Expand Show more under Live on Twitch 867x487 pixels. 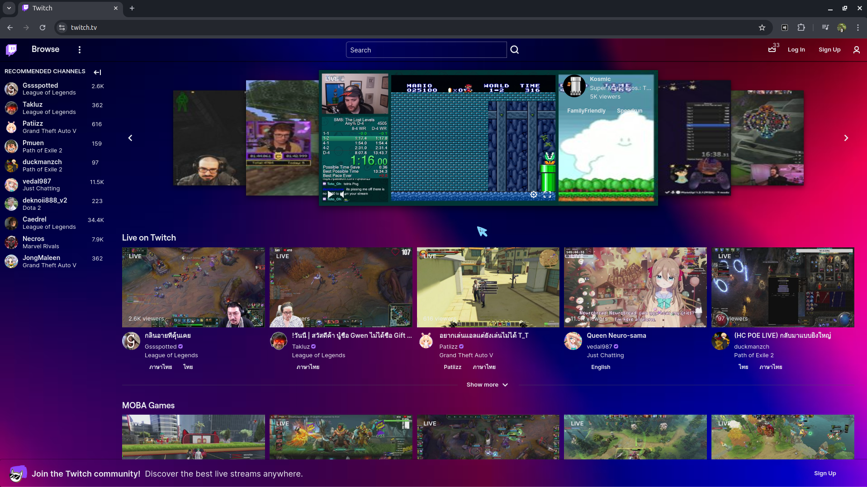(x=487, y=385)
